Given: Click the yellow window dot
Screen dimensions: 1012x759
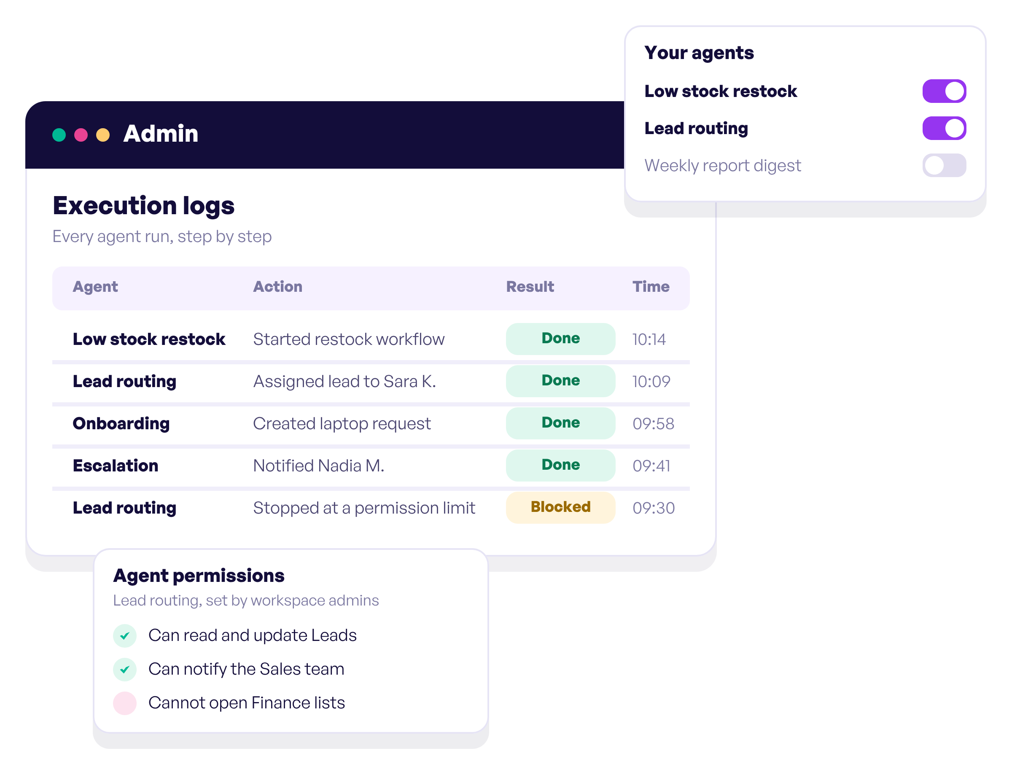Looking at the screenshot, I should coord(103,135).
